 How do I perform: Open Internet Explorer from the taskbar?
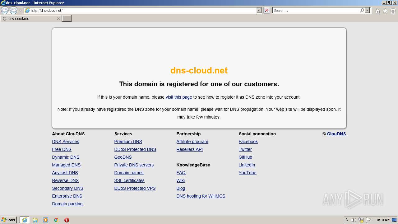click(x=25, y=220)
